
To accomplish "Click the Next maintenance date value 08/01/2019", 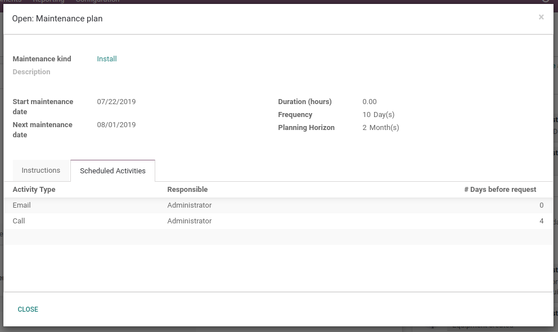I will (116, 124).
